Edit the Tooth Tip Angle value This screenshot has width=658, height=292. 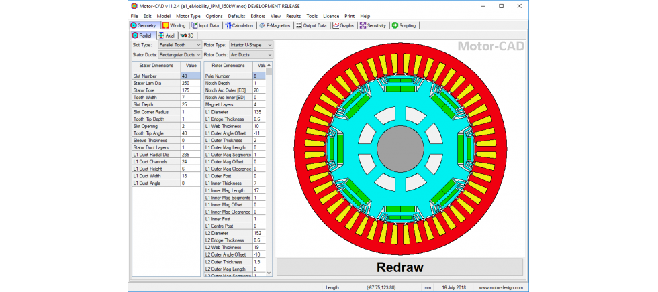(x=191, y=133)
